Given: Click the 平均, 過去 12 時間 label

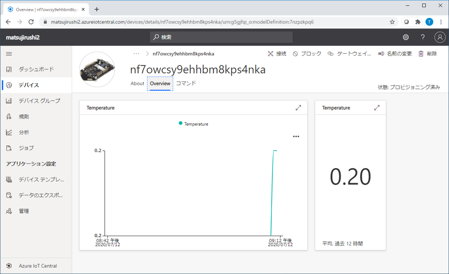Looking at the screenshot, I should 342,243.
